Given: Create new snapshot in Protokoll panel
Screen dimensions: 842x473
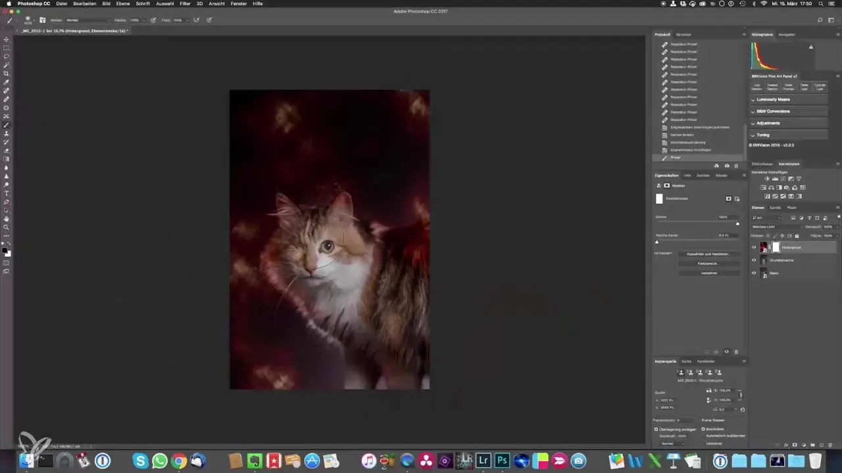Looking at the screenshot, I should point(726,166).
